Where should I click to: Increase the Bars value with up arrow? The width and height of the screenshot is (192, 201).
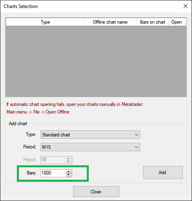(69, 172)
